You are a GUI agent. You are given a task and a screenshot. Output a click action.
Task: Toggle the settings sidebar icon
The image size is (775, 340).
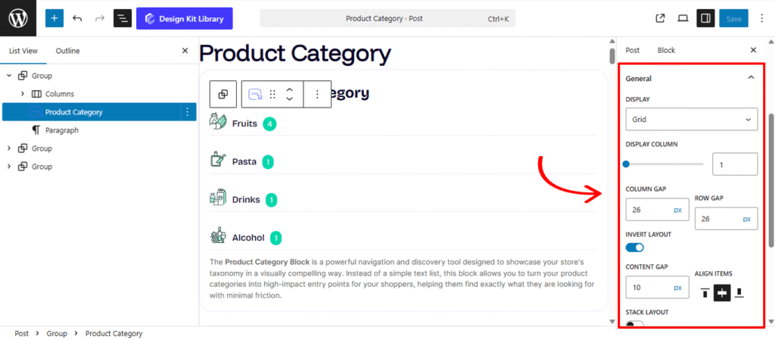point(705,18)
